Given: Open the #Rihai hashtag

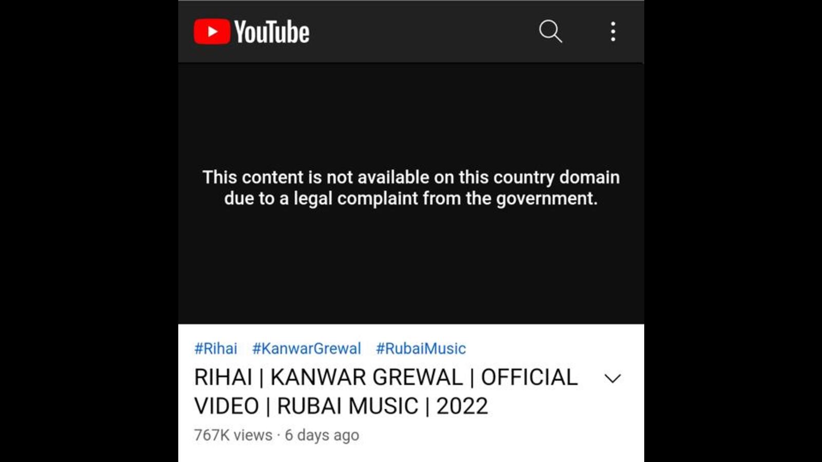Looking at the screenshot, I should 216,349.
